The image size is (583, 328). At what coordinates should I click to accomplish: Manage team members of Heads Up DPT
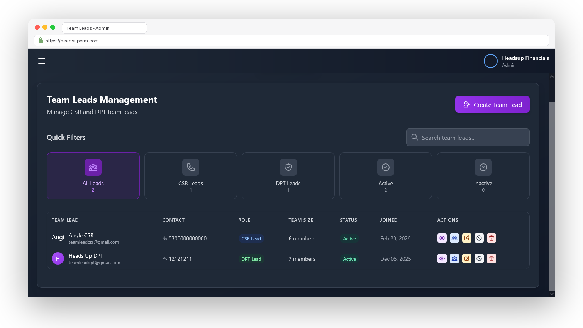click(454, 258)
